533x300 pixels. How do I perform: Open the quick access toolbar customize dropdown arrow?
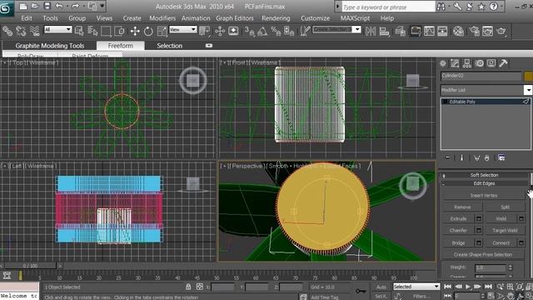coord(102,6)
